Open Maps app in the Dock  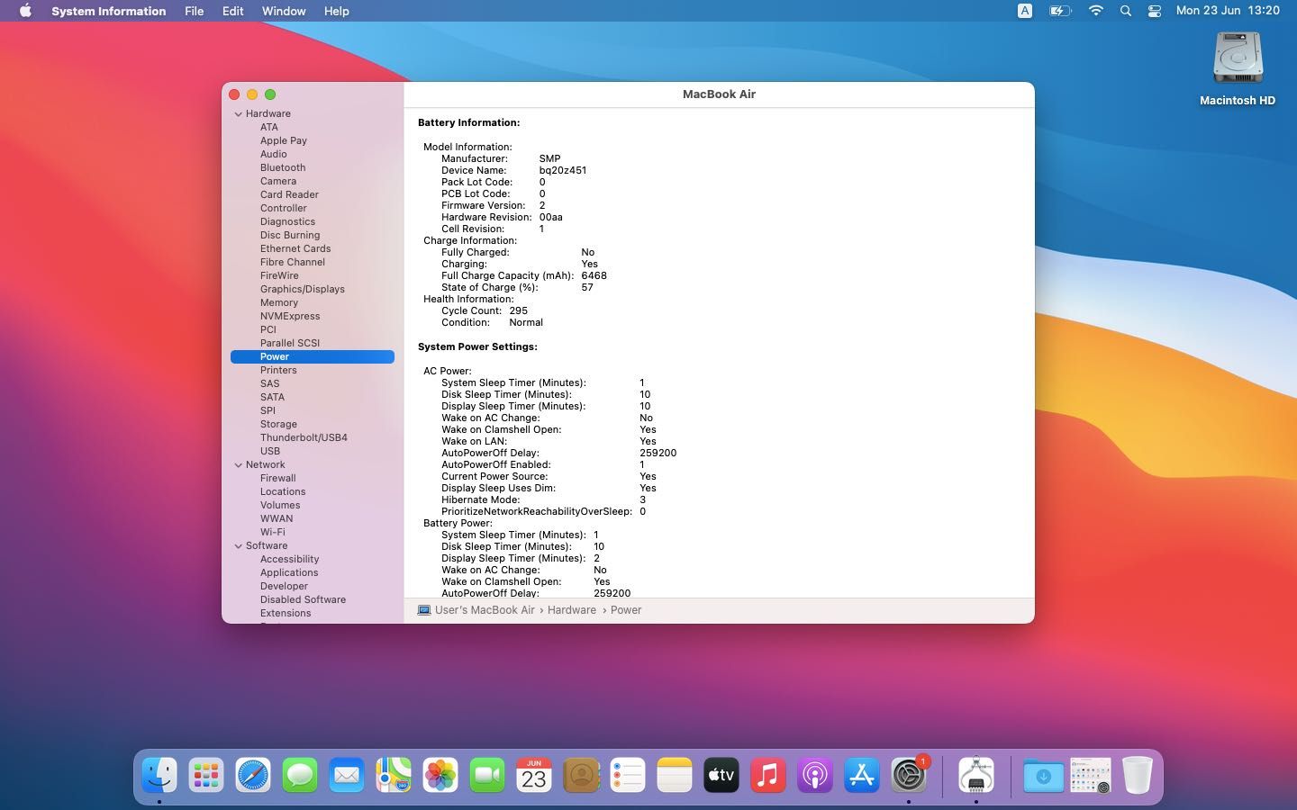click(x=394, y=775)
